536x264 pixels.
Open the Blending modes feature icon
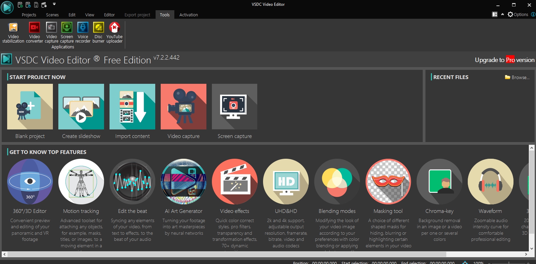(337, 182)
